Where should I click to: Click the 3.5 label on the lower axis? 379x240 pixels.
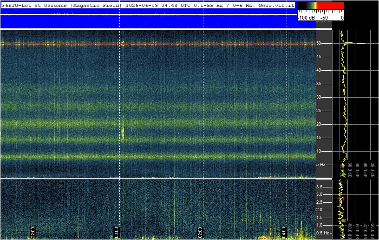320,187
